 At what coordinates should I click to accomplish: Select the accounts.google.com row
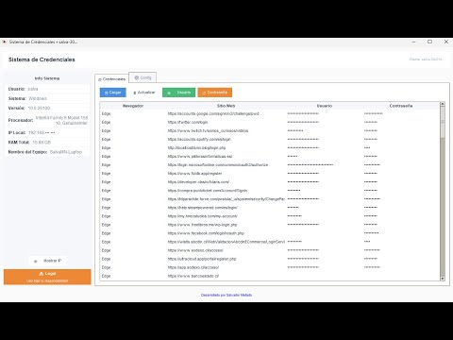point(270,113)
